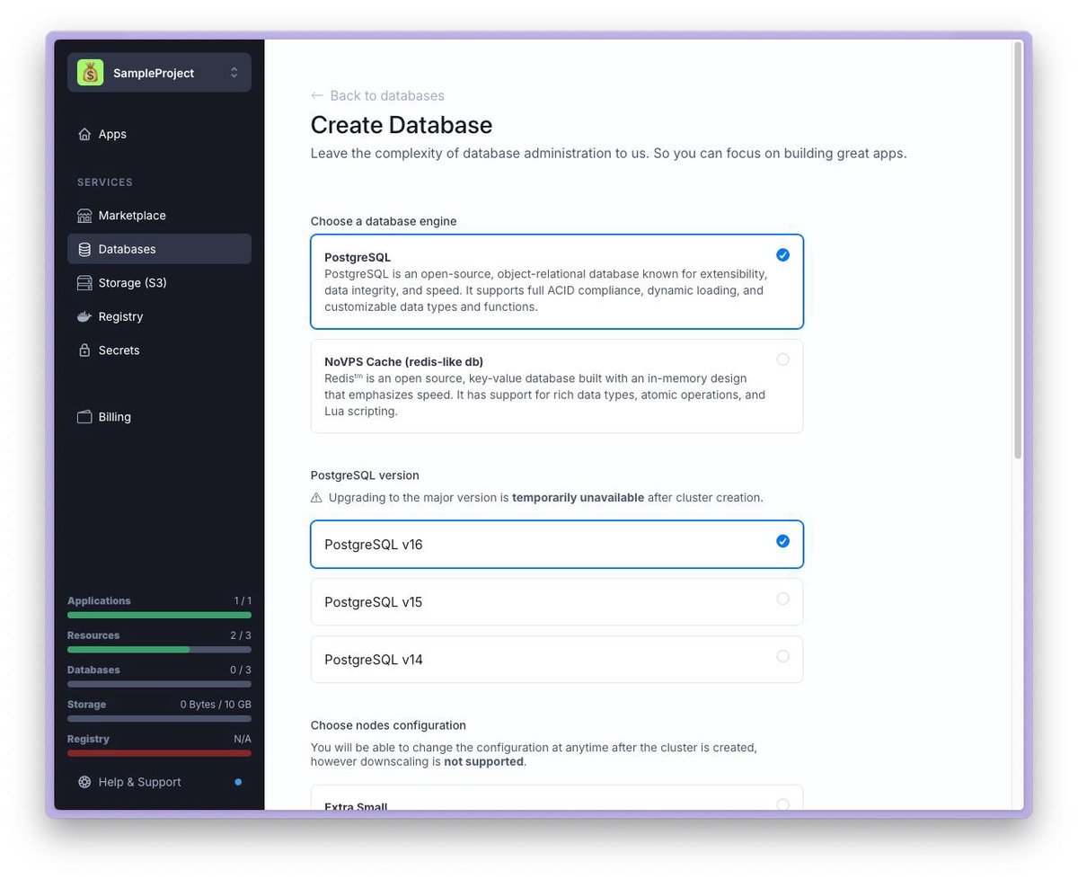Click the Marketplace storefront icon
This screenshot has height=879, width=1078.
[84, 216]
